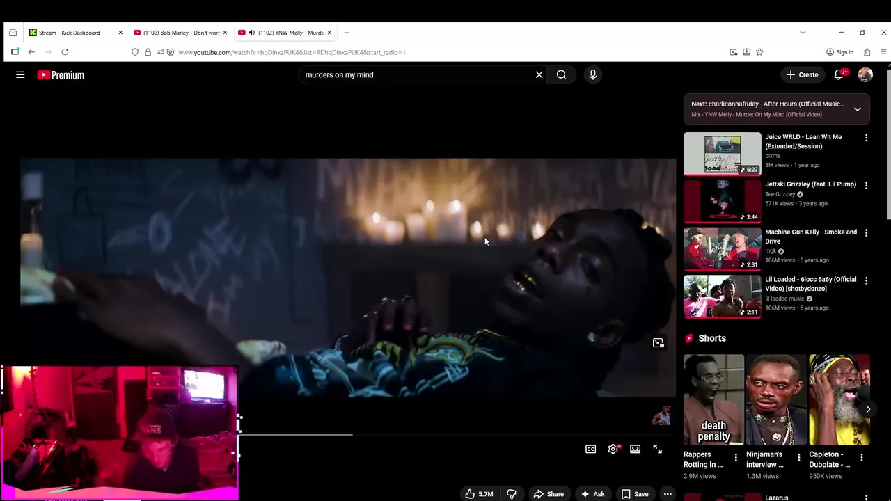Save the video to a playlist
The height and width of the screenshot is (501, 891).
coord(635,494)
